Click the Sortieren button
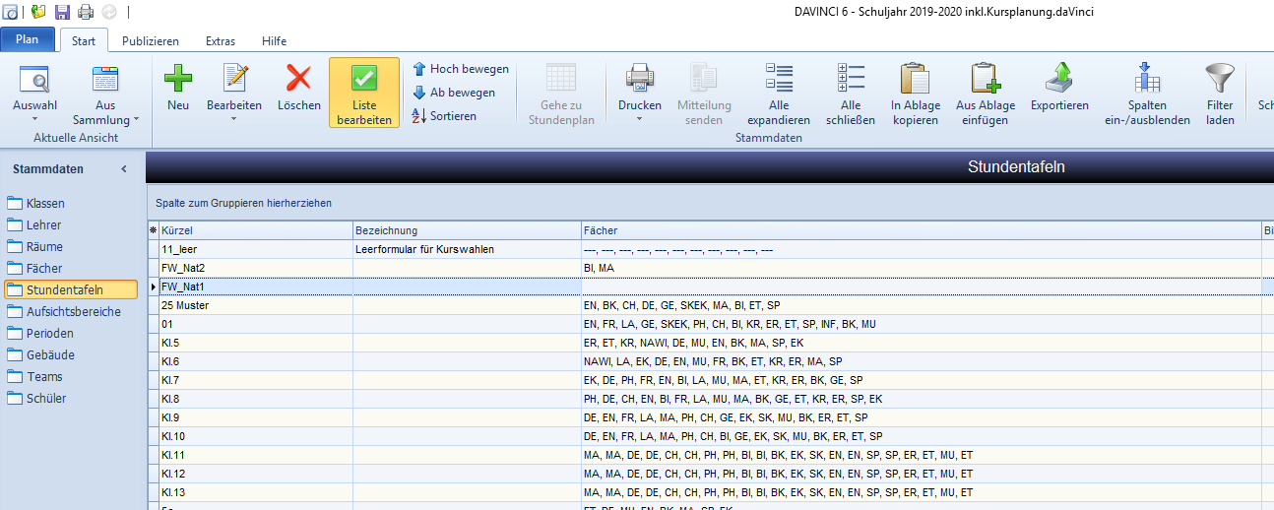Viewport: 1274px width, 510px height. pyautogui.click(x=444, y=116)
